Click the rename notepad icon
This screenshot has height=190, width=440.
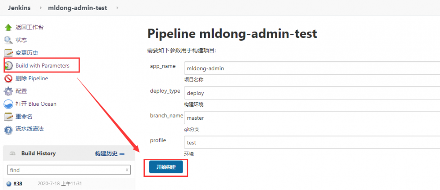[x=8, y=117]
